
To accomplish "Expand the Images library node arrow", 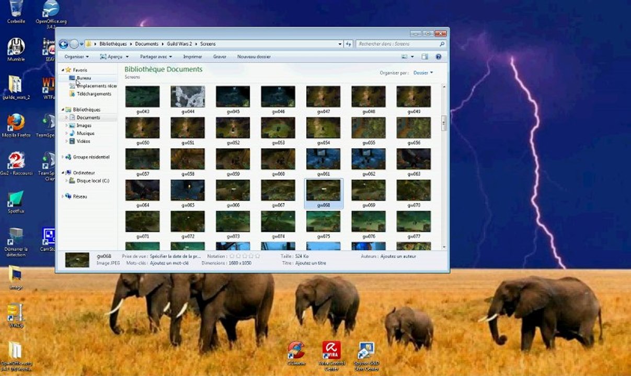I will click(x=66, y=125).
